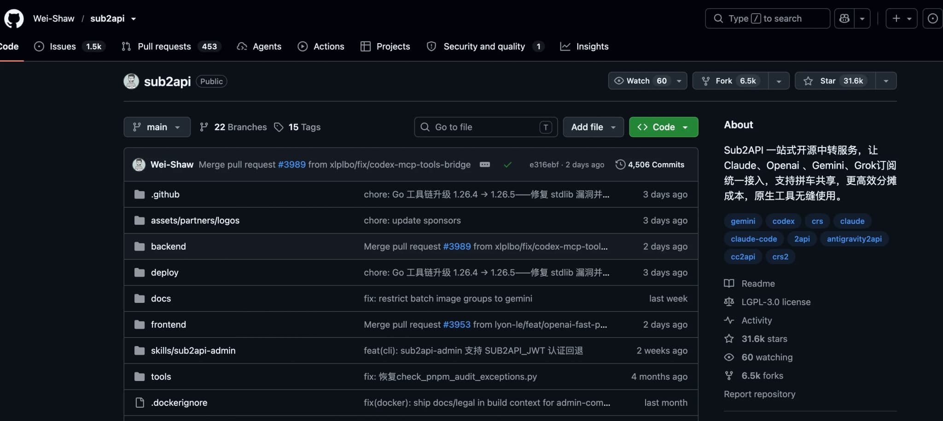Toggle the Watch button for the repository
This screenshot has width=943, height=421.
point(647,81)
